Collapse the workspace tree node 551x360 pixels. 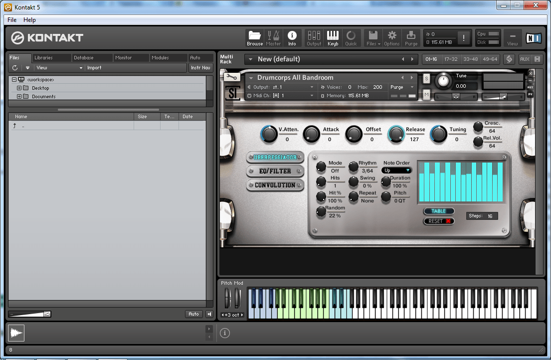(x=14, y=80)
